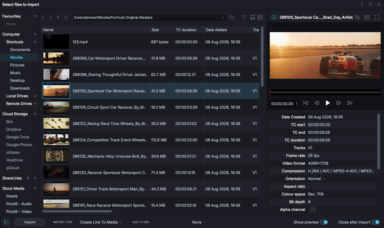Screen dimensions: 384x228
Task: Go back with the left arrow icon
Action: click(x=43, y=18)
